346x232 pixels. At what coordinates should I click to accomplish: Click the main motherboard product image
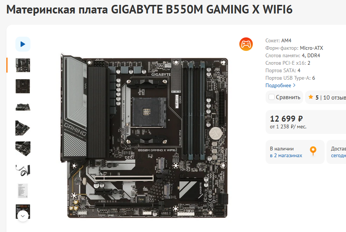(144, 136)
